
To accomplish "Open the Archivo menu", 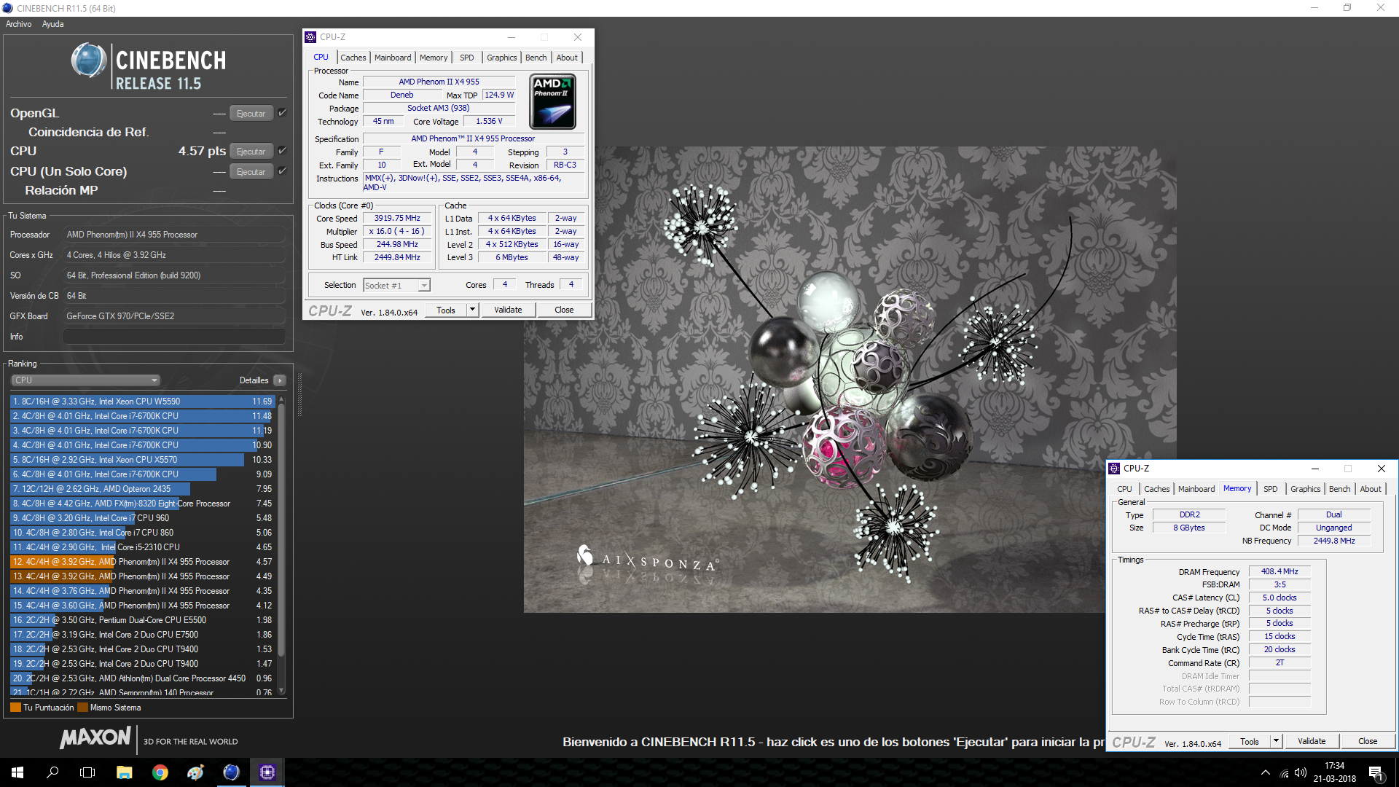I will click(19, 24).
